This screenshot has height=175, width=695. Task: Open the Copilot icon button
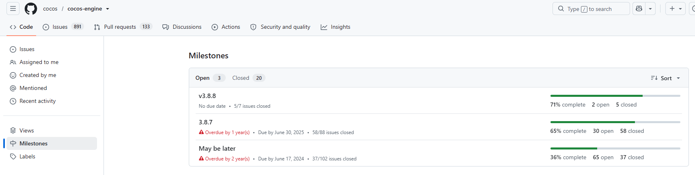point(639,9)
